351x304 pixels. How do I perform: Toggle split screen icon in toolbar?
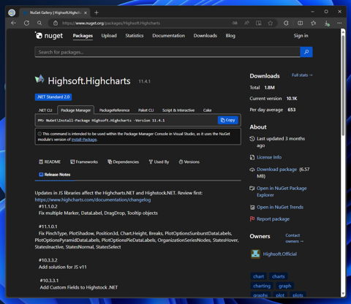pyautogui.click(x=301, y=23)
